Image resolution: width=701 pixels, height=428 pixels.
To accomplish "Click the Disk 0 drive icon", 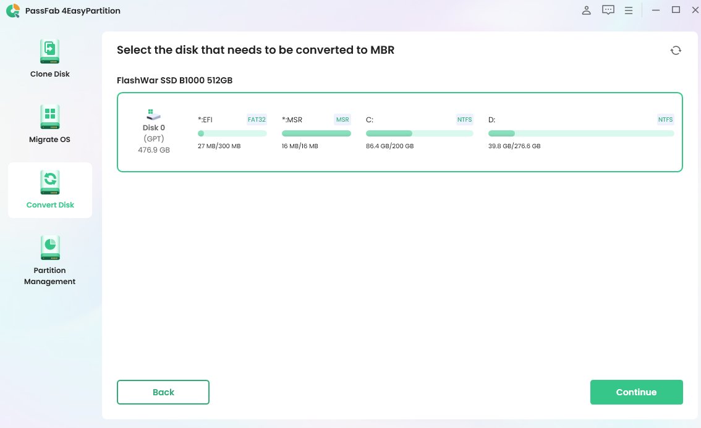I will [x=152, y=114].
